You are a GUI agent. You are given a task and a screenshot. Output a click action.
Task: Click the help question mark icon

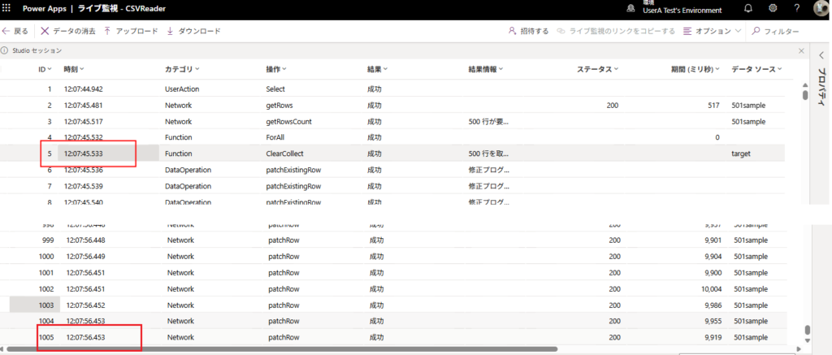(x=797, y=8)
